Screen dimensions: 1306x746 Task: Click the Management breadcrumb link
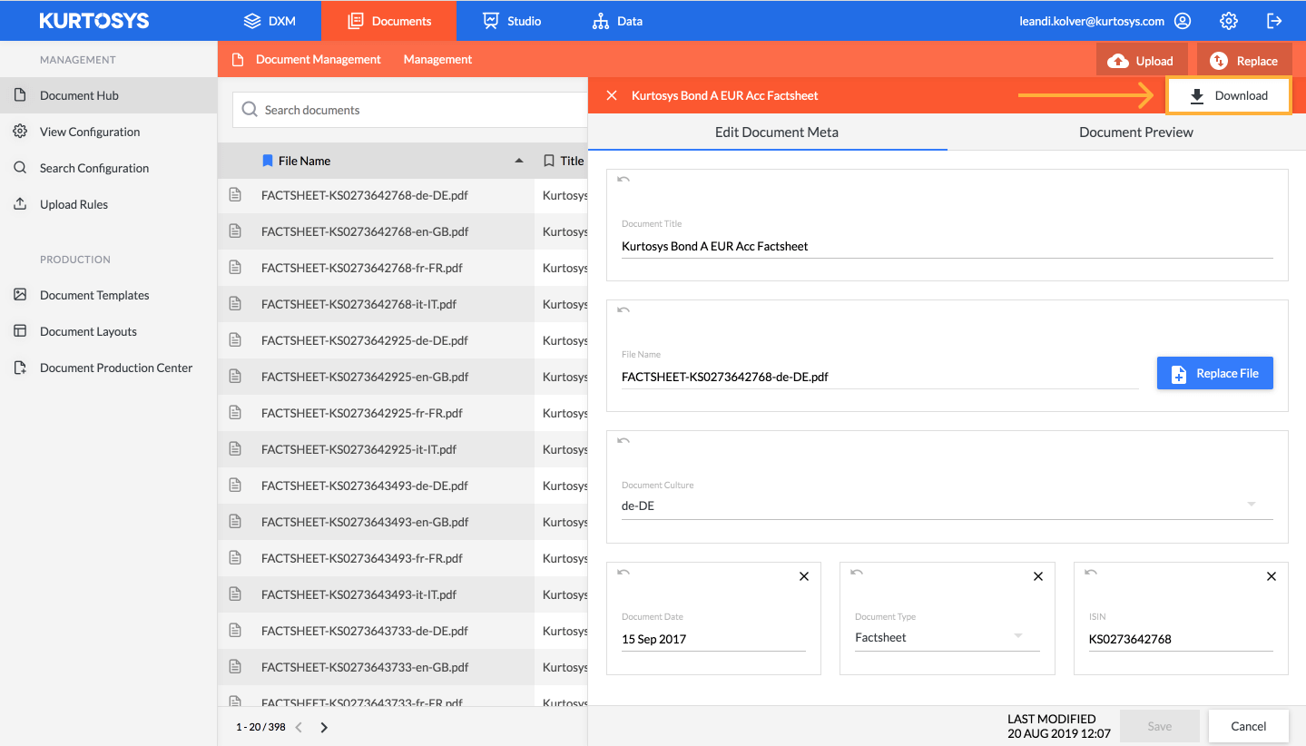(x=437, y=59)
